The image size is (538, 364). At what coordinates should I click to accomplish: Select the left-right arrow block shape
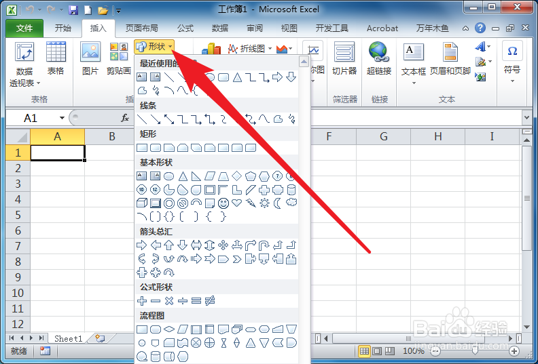(x=196, y=245)
